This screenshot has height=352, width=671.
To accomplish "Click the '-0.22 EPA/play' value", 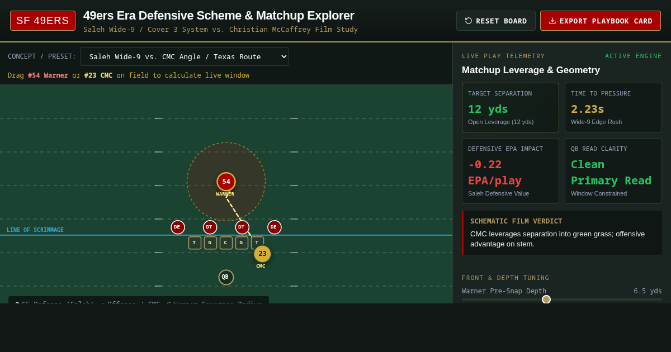I will click(x=495, y=172).
